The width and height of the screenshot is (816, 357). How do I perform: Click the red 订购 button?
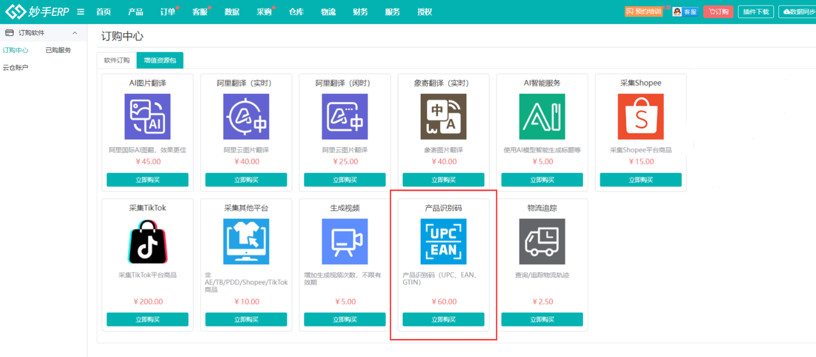[x=718, y=11]
